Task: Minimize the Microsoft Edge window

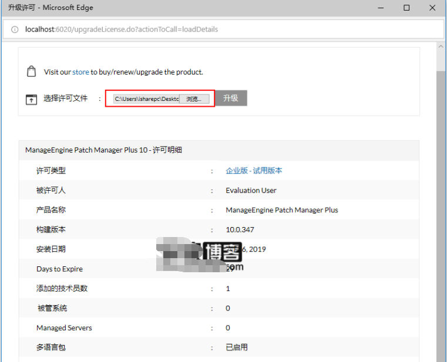Action: coord(381,8)
